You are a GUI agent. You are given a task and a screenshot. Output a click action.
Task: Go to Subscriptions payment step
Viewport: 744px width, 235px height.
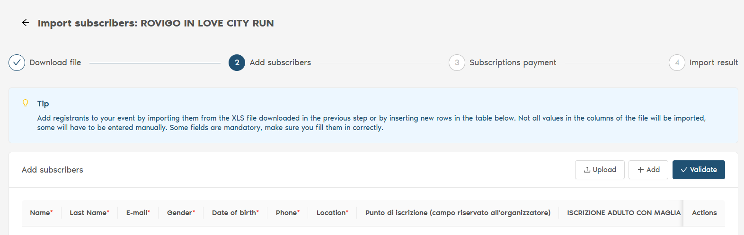coord(513,62)
